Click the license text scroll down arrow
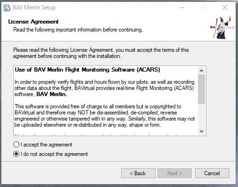238x187 pixels. 201,131
